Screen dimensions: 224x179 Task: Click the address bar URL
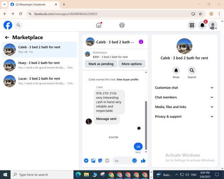coord(66,14)
